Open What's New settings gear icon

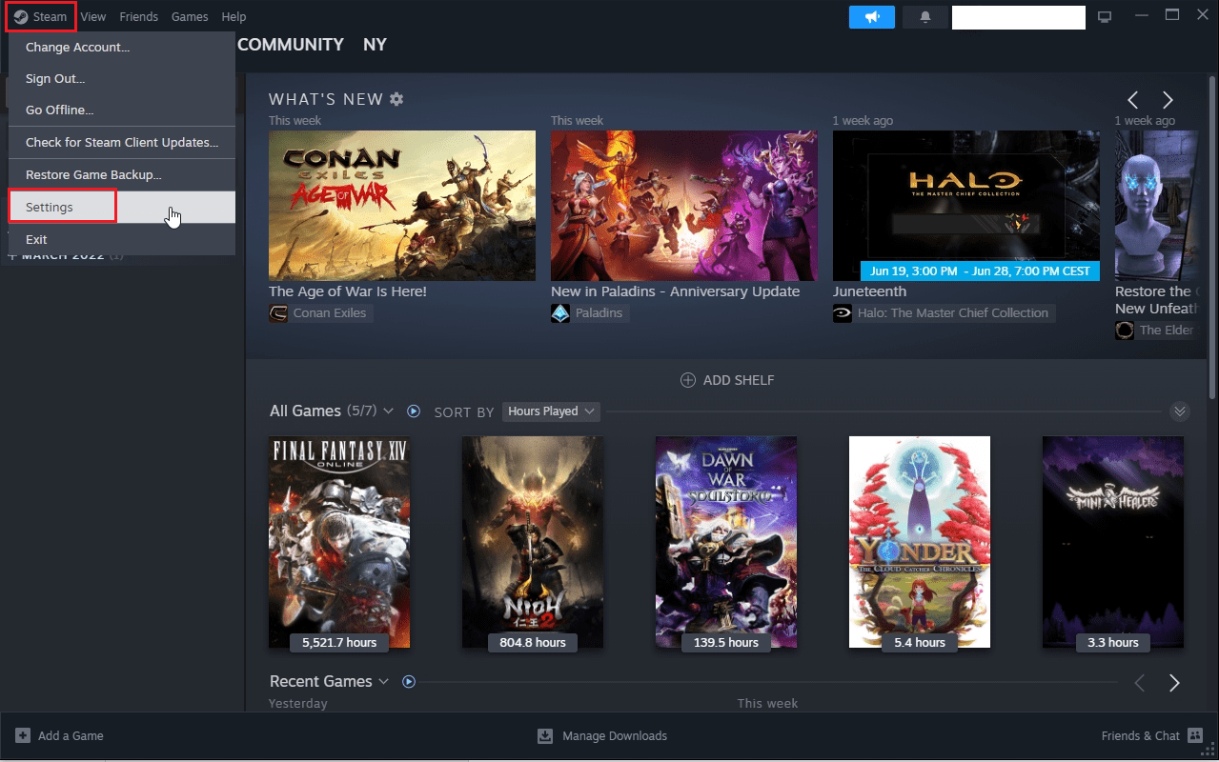click(396, 99)
